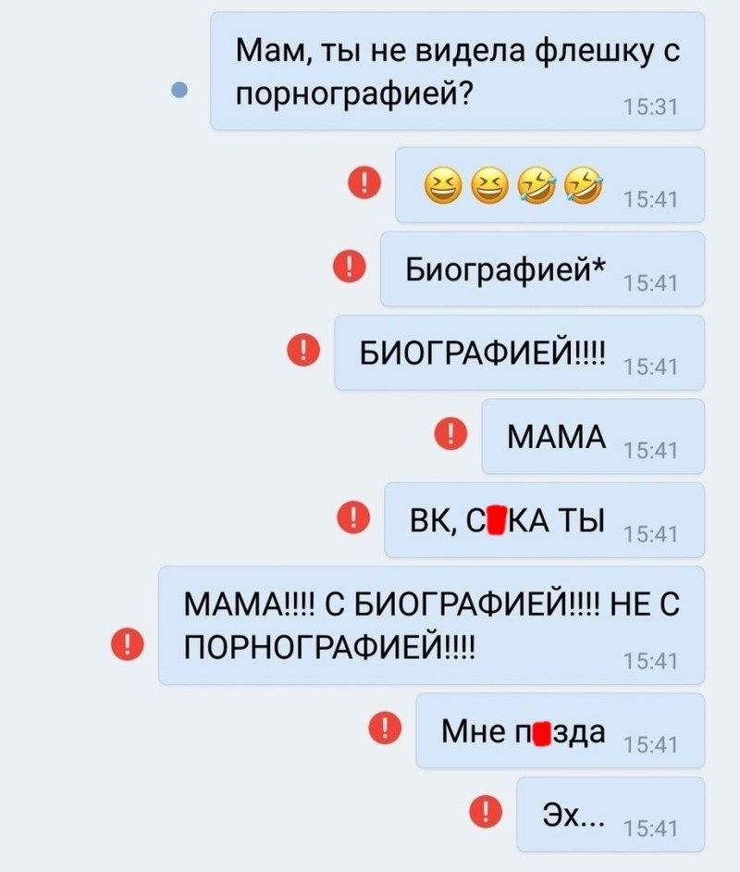Select the 'Биографией*' message bubble
740x872 pixels.
543,269
